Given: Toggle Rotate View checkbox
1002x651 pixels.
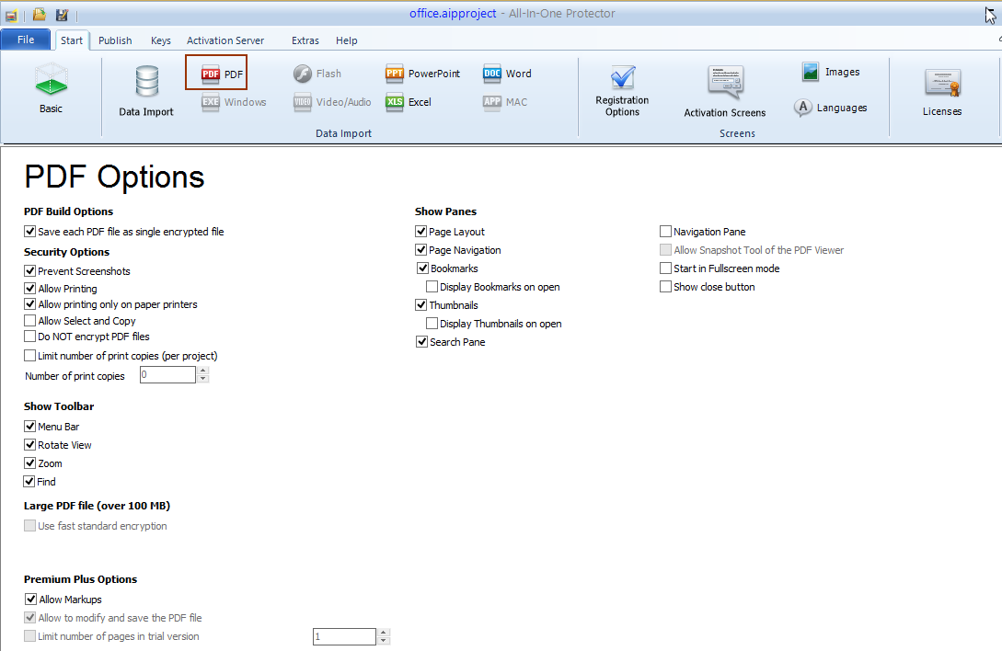Looking at the screenshot, I should click(30, 445).
